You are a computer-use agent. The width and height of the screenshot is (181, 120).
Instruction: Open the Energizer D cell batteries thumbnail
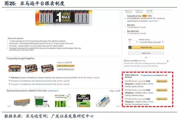click(31, 68)
